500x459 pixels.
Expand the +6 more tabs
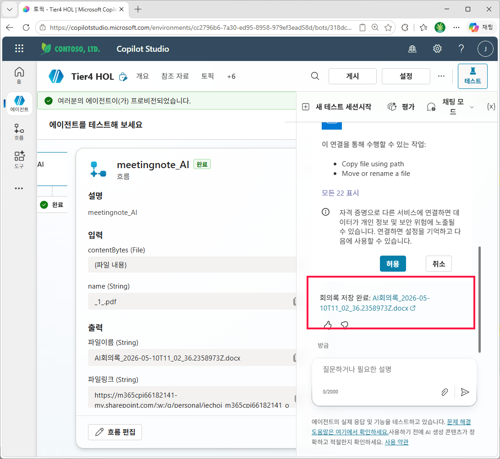(x=231, y=76)
